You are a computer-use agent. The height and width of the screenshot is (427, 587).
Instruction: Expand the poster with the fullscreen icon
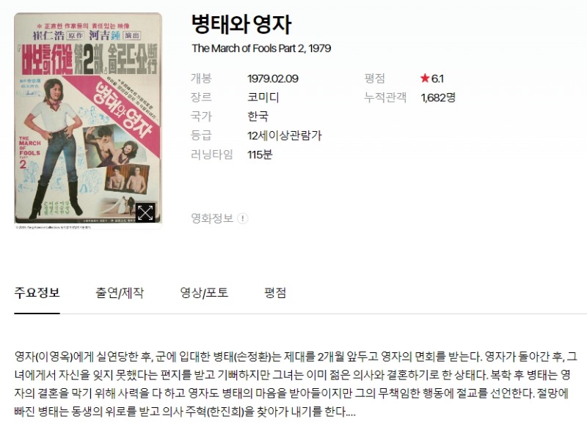(x=145, y=212)
